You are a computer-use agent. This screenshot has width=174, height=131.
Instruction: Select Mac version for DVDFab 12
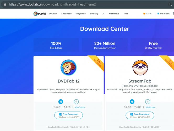point(76,101)
